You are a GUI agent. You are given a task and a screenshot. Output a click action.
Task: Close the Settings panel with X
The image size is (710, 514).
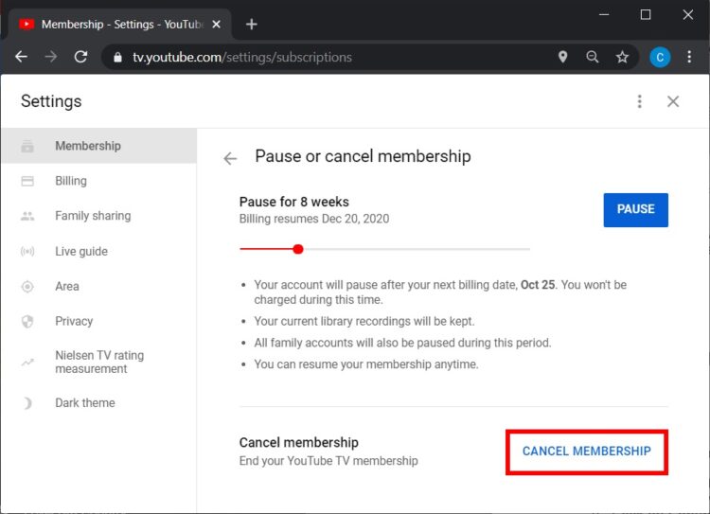point(673,101)
